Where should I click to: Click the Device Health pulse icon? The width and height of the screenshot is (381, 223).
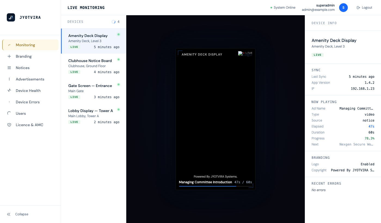click(x=9, y=91)
